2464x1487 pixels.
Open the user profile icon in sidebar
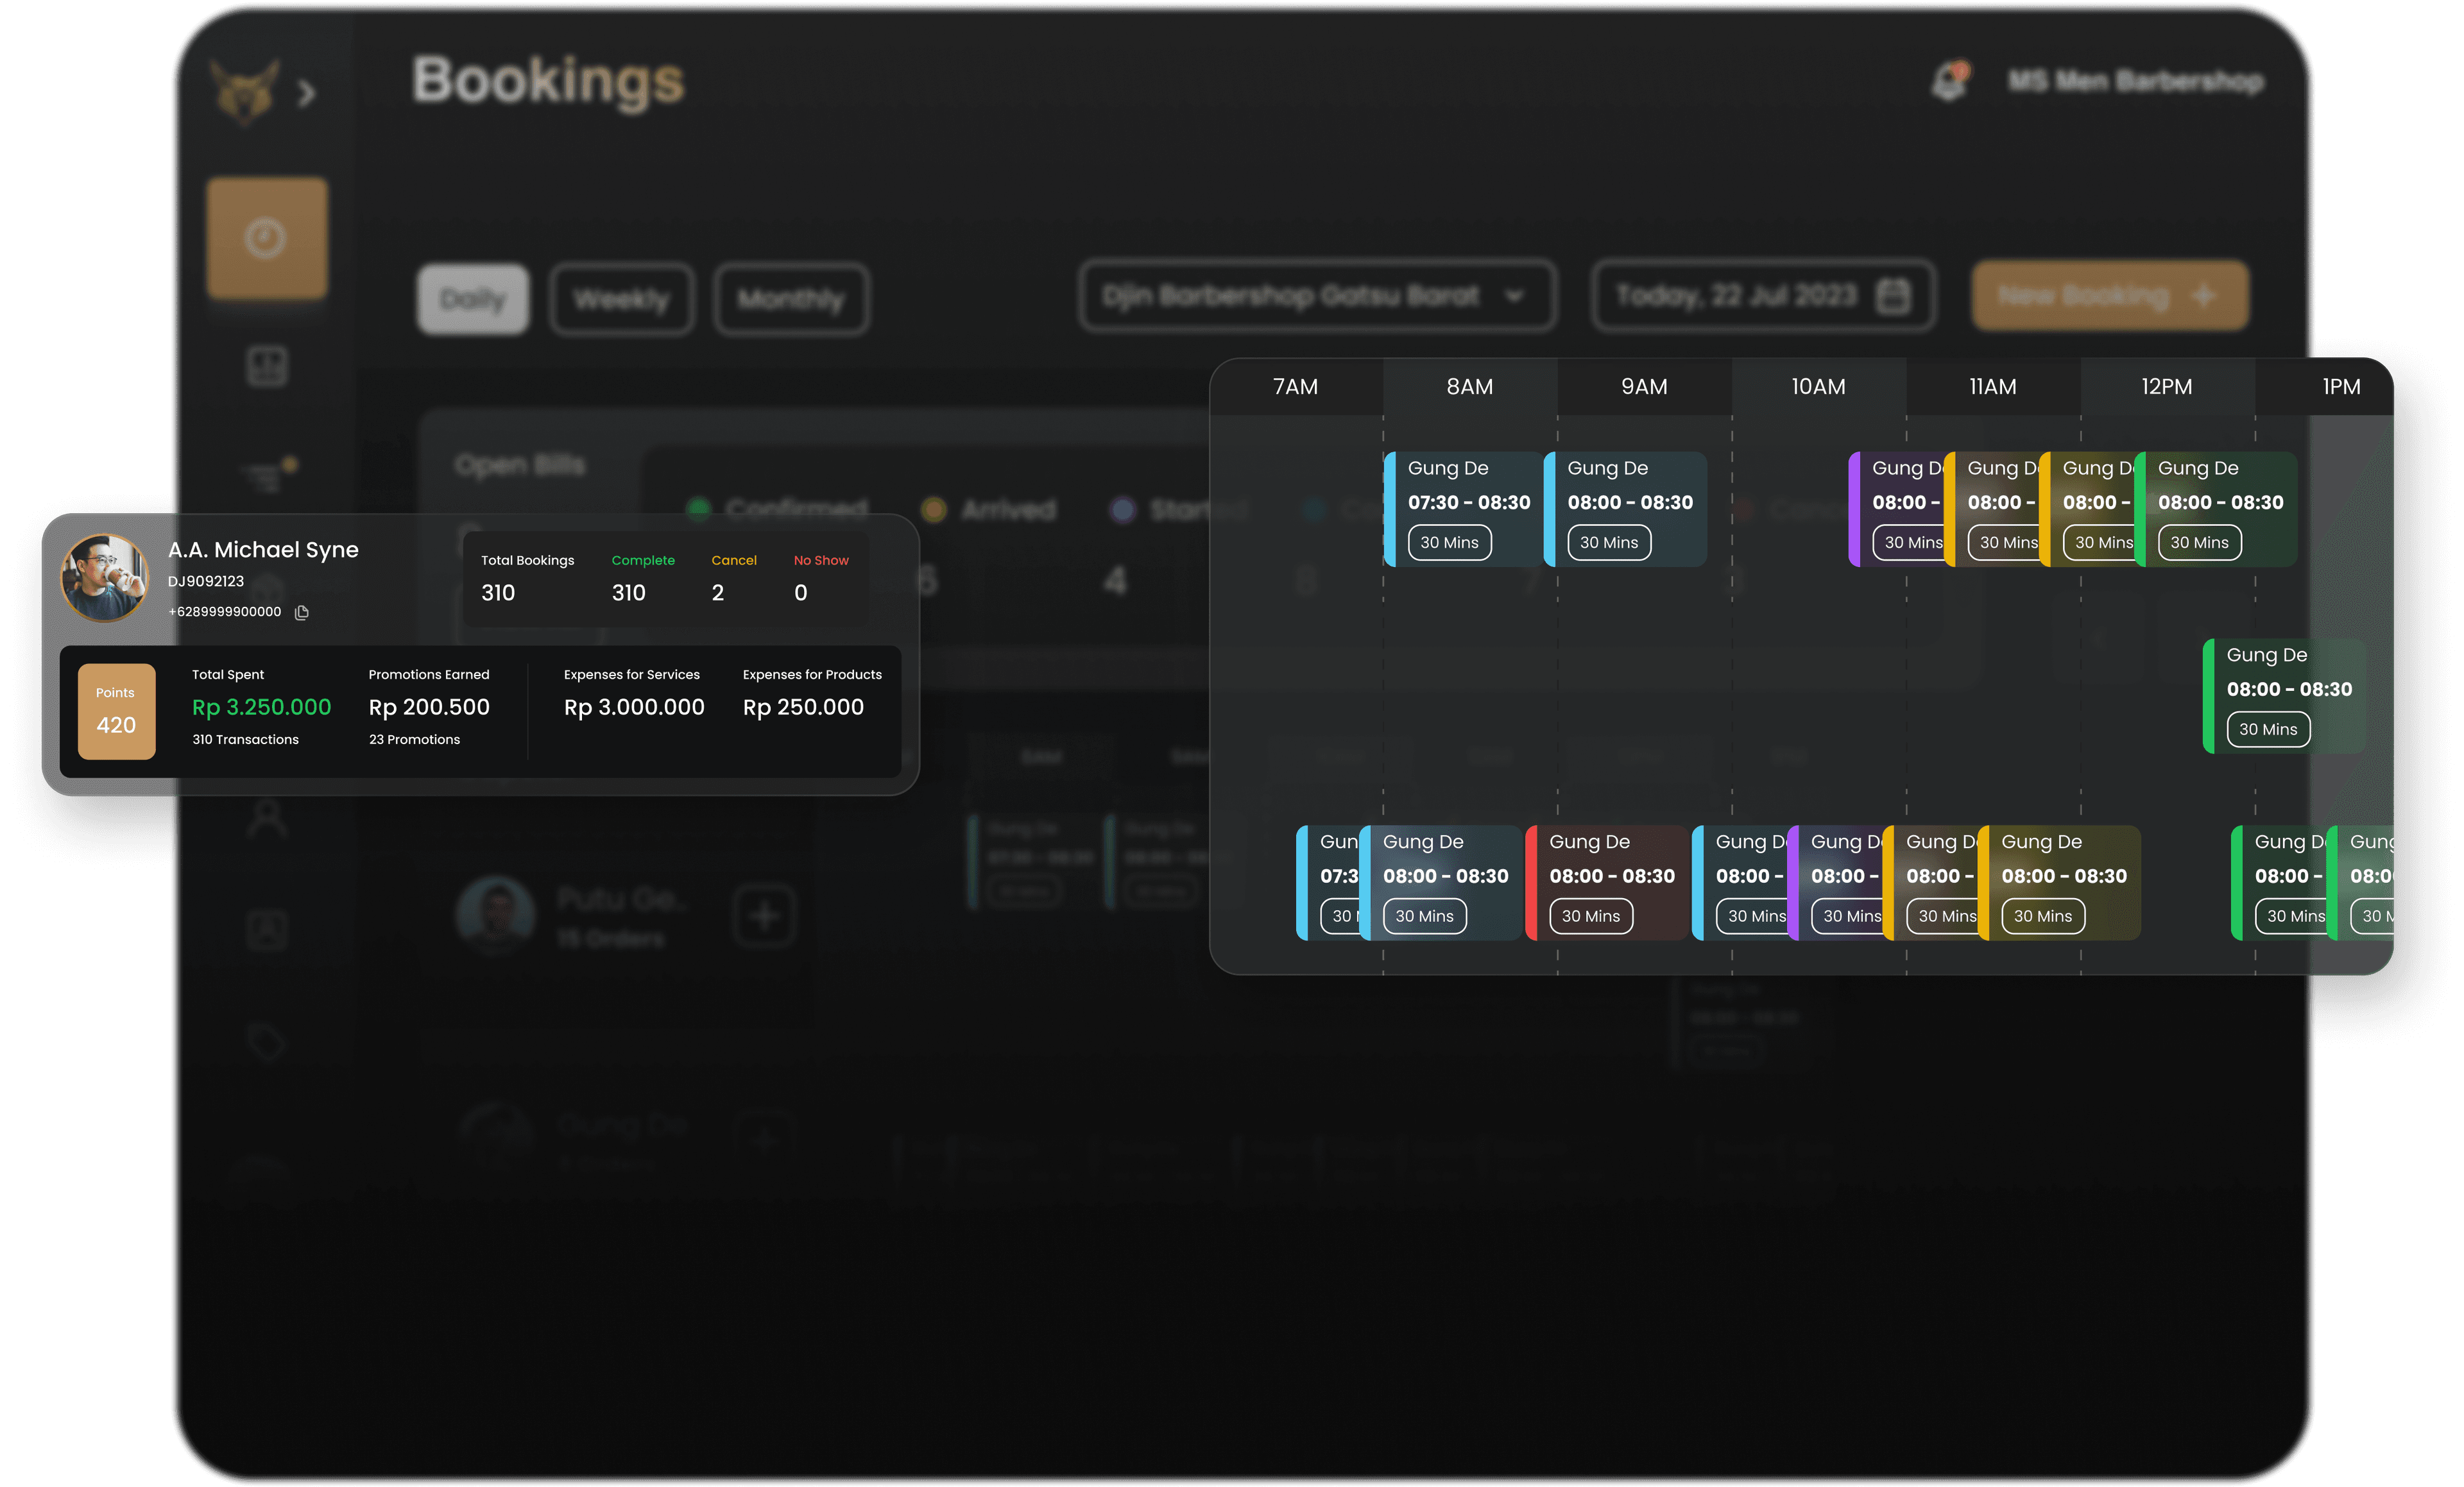pyautogui.click(x=267, y=817)
